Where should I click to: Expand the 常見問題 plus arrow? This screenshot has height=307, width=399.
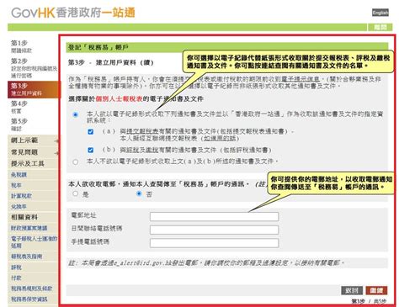57,153
